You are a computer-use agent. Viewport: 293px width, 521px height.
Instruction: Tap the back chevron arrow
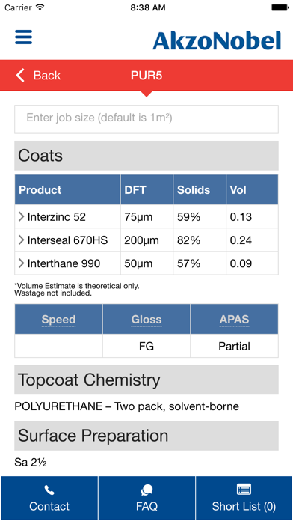click(20, 76)
